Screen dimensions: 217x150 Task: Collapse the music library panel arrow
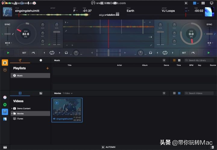(5, 70)
